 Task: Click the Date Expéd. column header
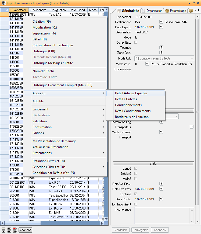pos(77,10)
